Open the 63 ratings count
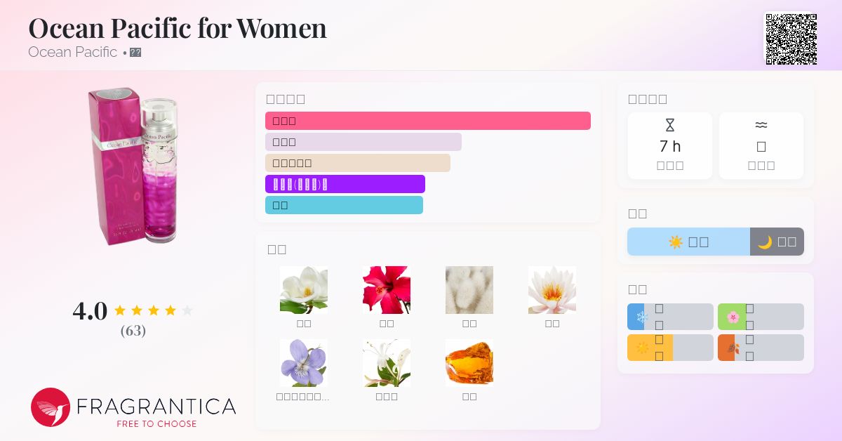 tap(133, 331)
